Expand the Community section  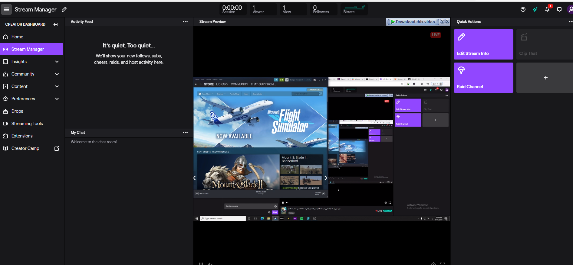coord(57,74)
